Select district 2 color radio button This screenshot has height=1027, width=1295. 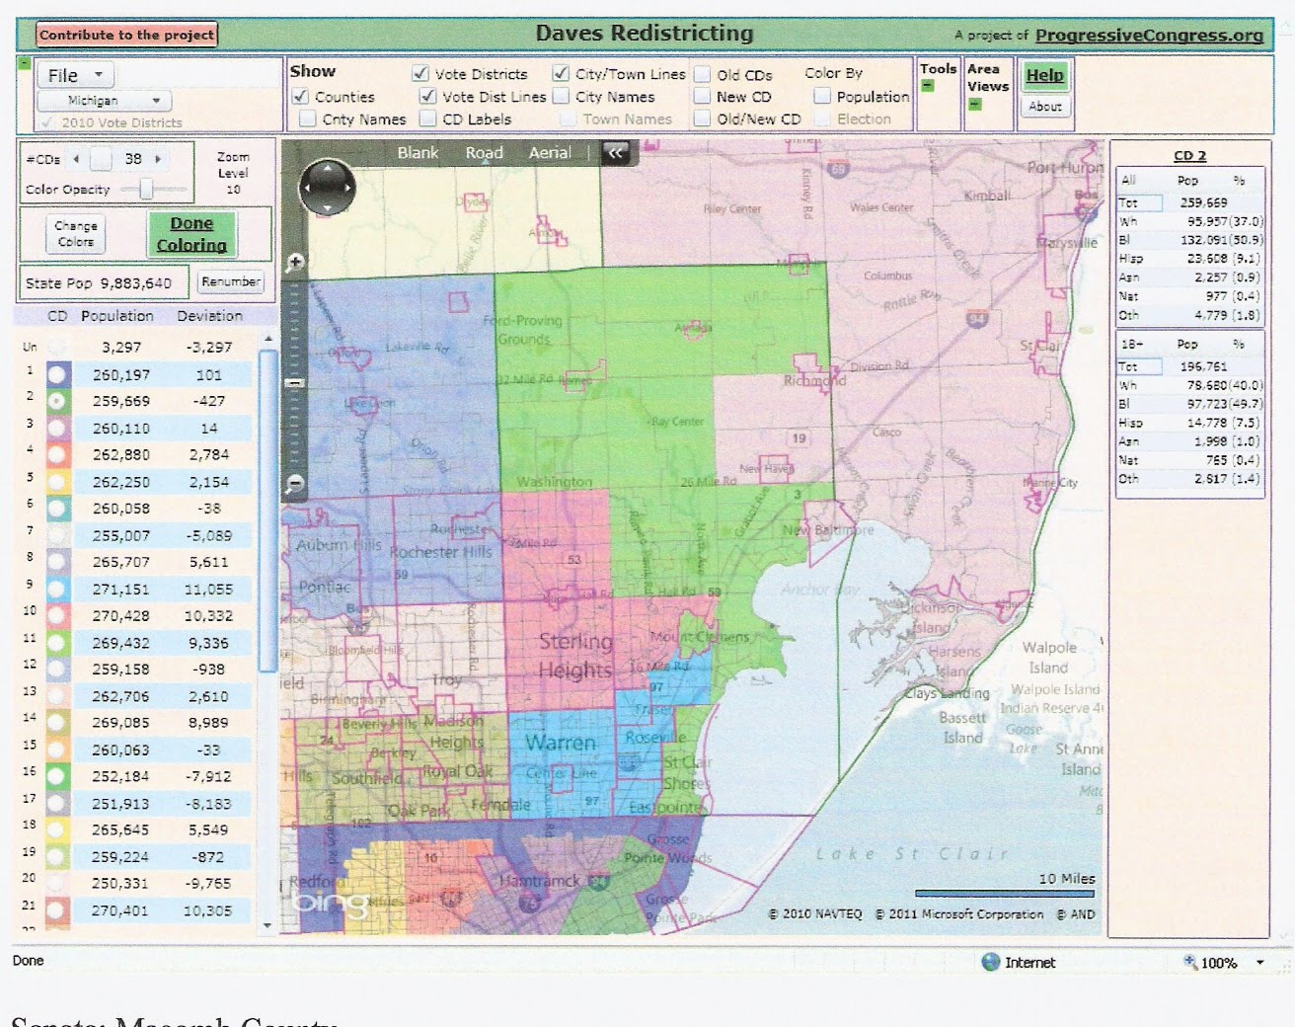point(57,401)
